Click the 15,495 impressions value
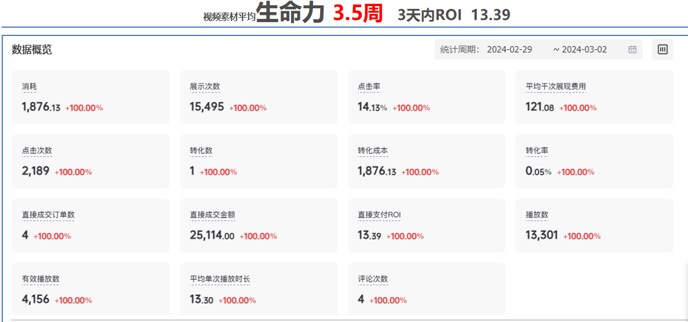This screenshot has width=688, height=322. pyautogui.click(x=207, y=107)
